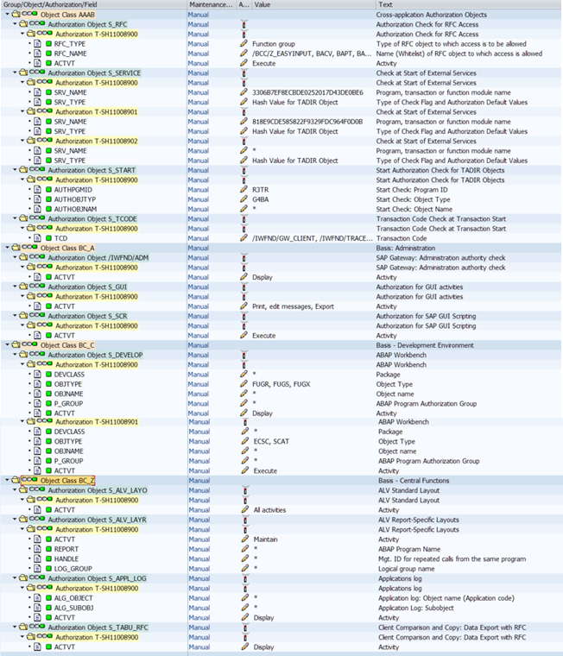Collapse Authorization Object S_DEVELOP node
563x656 pixels.
click(x=15, y=355)
